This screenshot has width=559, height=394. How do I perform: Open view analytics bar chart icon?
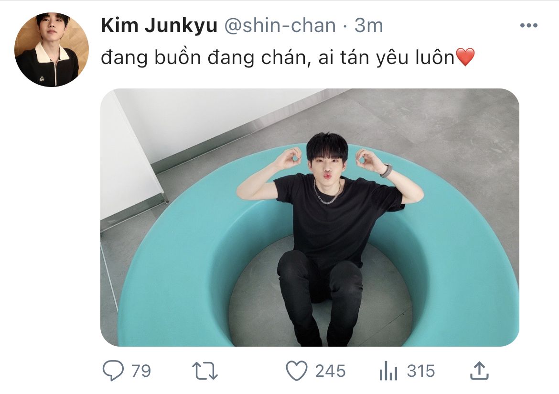(388, 371)
